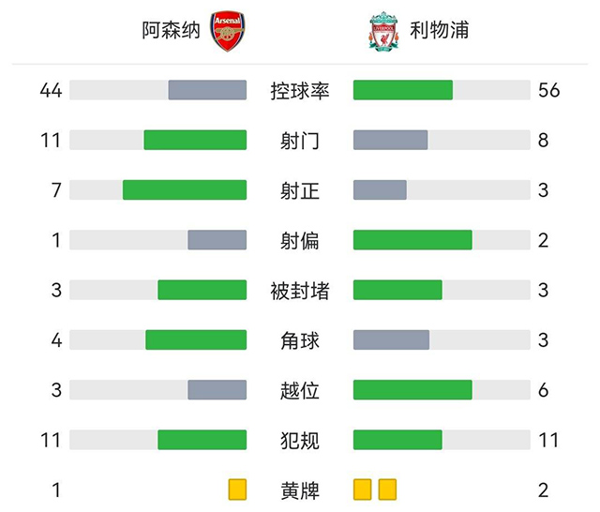600x512 pixels.
Task: Click the 射正 stat label
Action: pos(300,190)
